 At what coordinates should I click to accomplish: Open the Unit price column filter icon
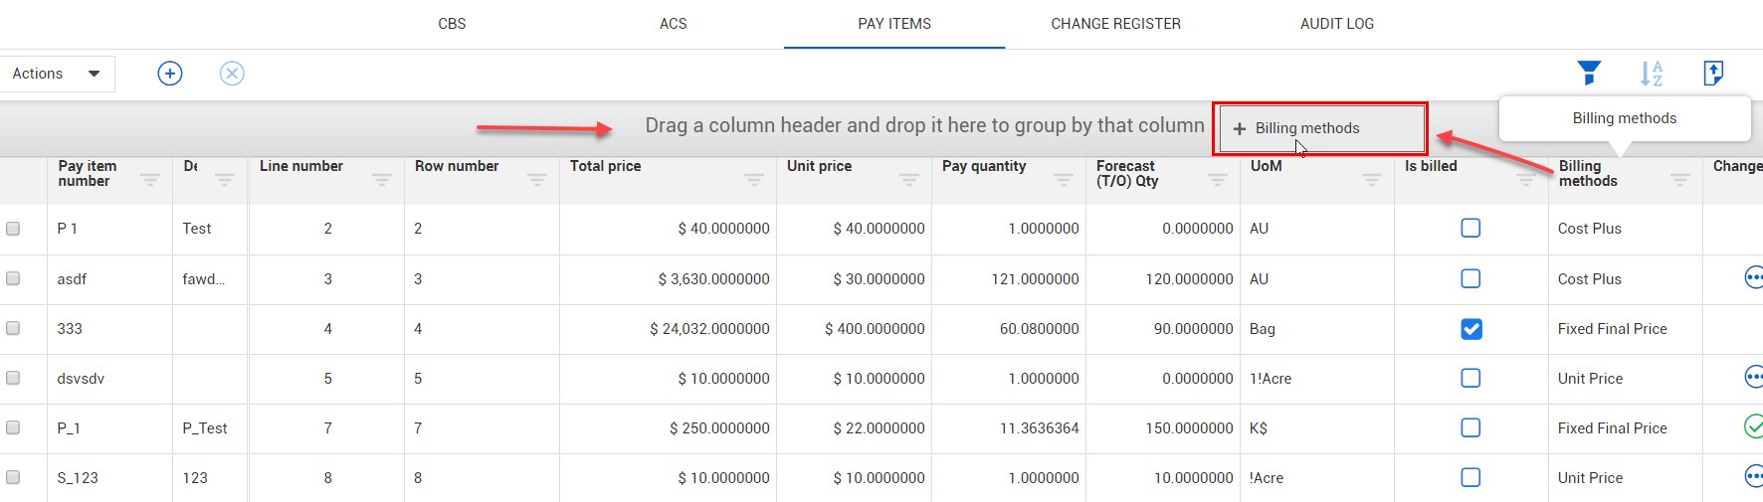click(x=909, y=180)
